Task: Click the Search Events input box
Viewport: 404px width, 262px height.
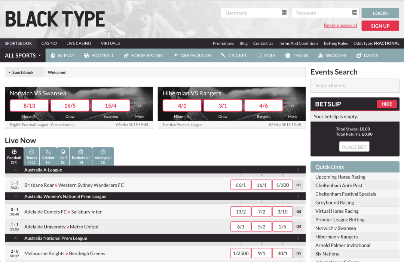Action: pyautogui.click(x=355, y=86)
